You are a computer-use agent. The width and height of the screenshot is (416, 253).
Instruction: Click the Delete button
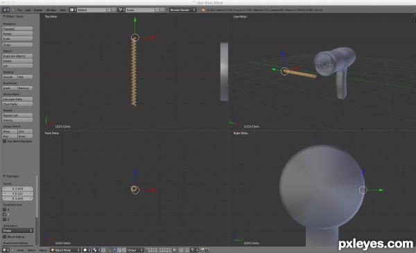coord(17,61)
